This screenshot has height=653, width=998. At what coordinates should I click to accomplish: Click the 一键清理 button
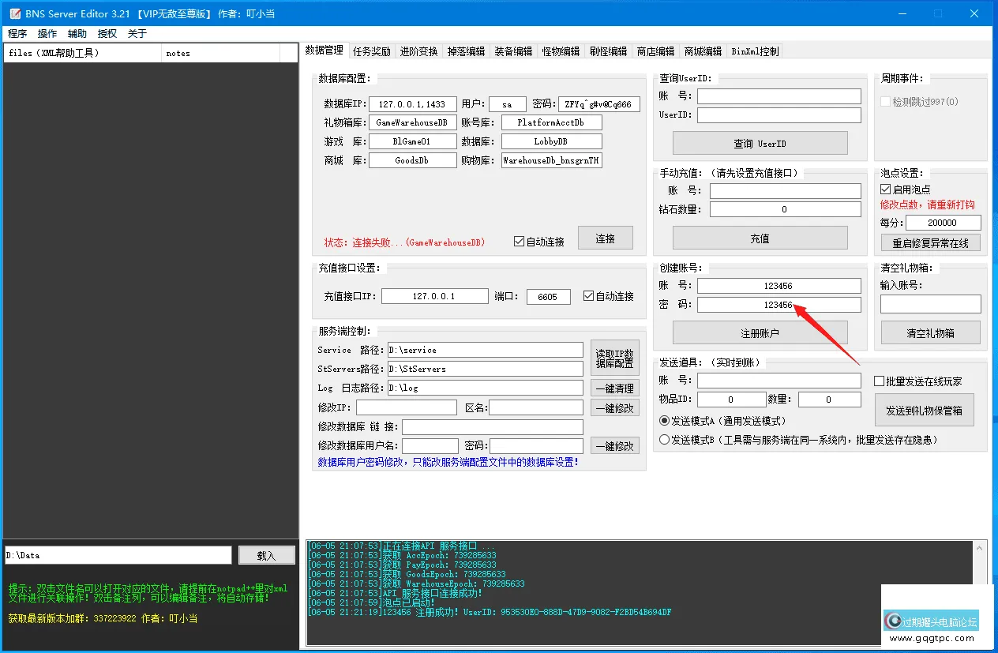click(x=614, y=388)
